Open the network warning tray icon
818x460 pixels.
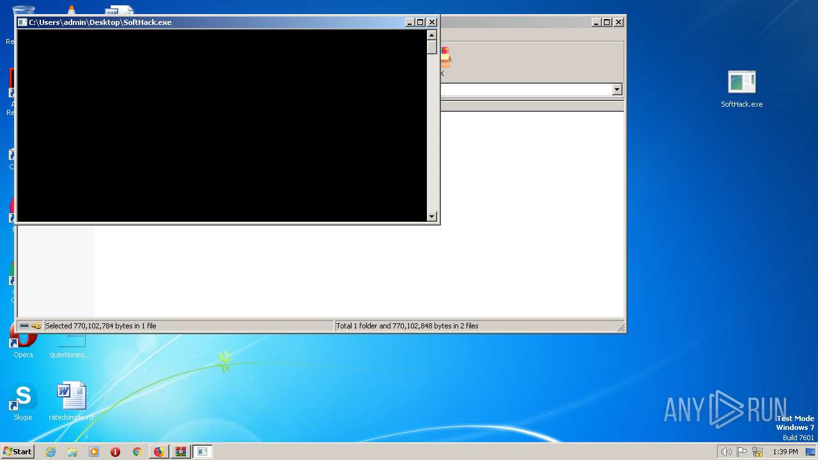point(757,452)
